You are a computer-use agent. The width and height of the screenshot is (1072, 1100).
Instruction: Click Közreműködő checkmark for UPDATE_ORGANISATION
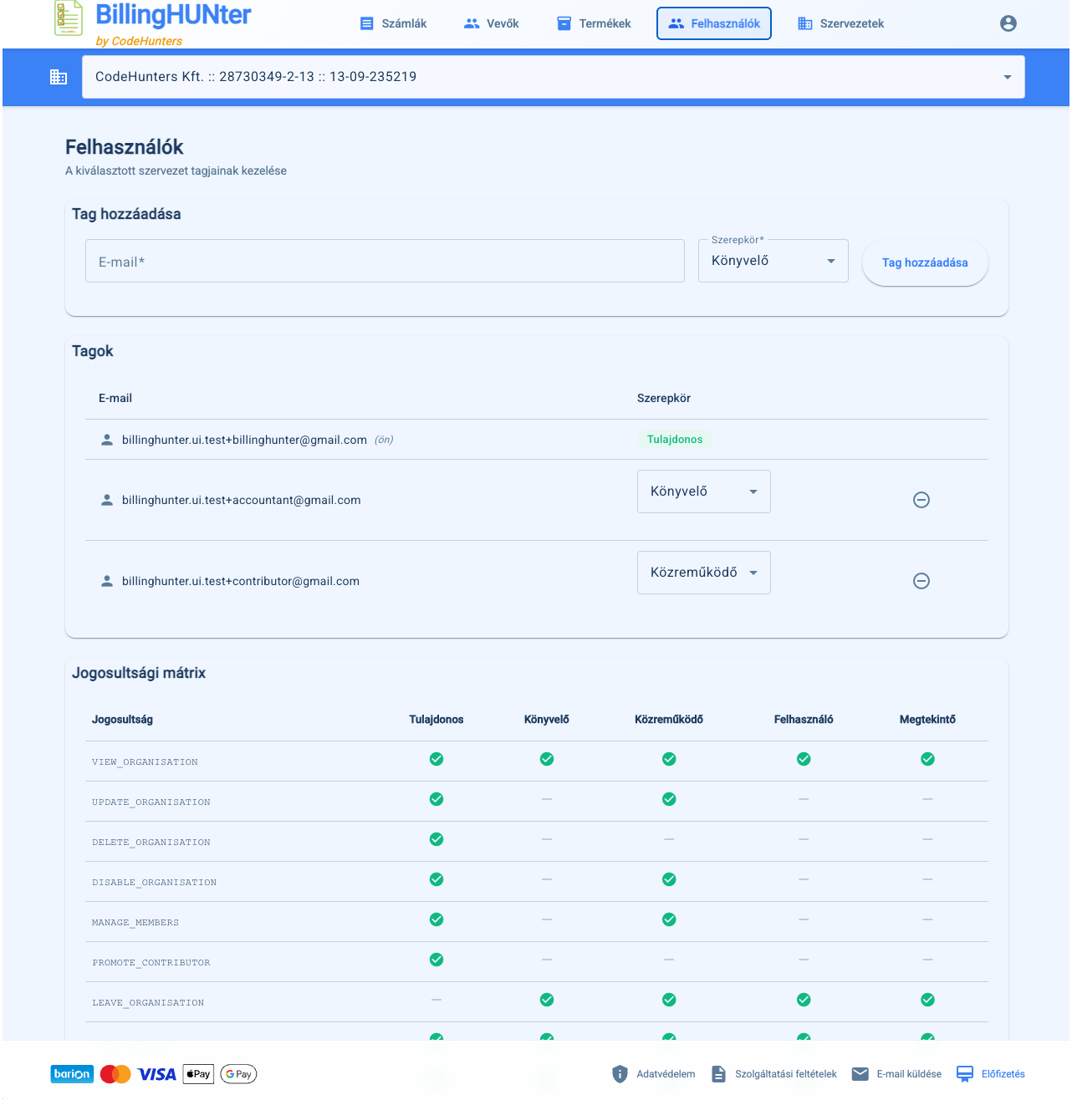click(669, 799)
